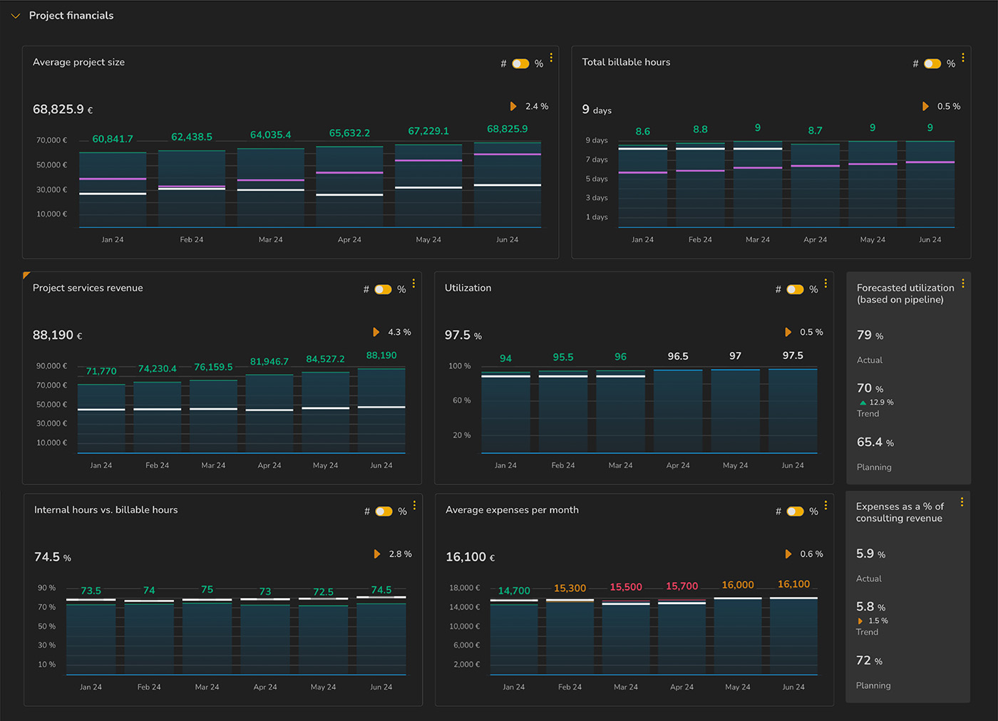Image resolution: width=998 pixels, height=721 pixels.
Task: Open the Utilization card options menu
Action: [x=825, y=284]
